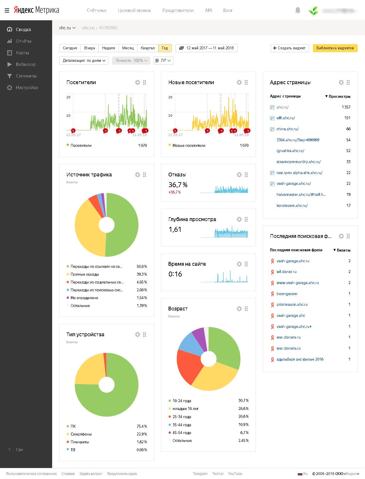Select the Год period
Image resolution: width=365 pixels, height=479 pixels.
pos(165,48)
